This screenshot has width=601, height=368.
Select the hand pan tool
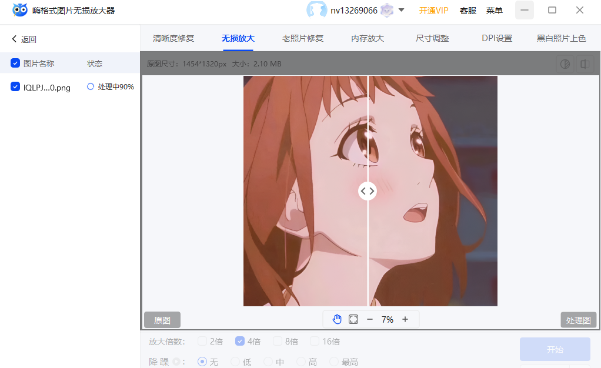[337, 319]
